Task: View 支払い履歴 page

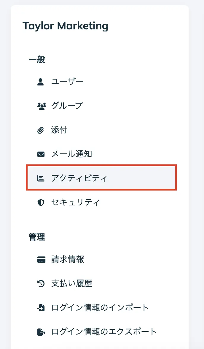Action: tap(72, 284)
